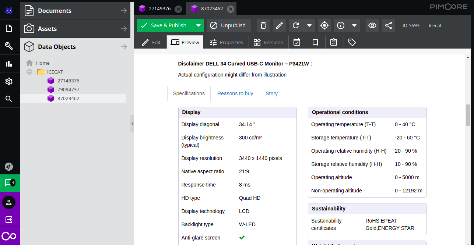Close the 27149376 tab

pyautogui.click(x=178, y=9)
